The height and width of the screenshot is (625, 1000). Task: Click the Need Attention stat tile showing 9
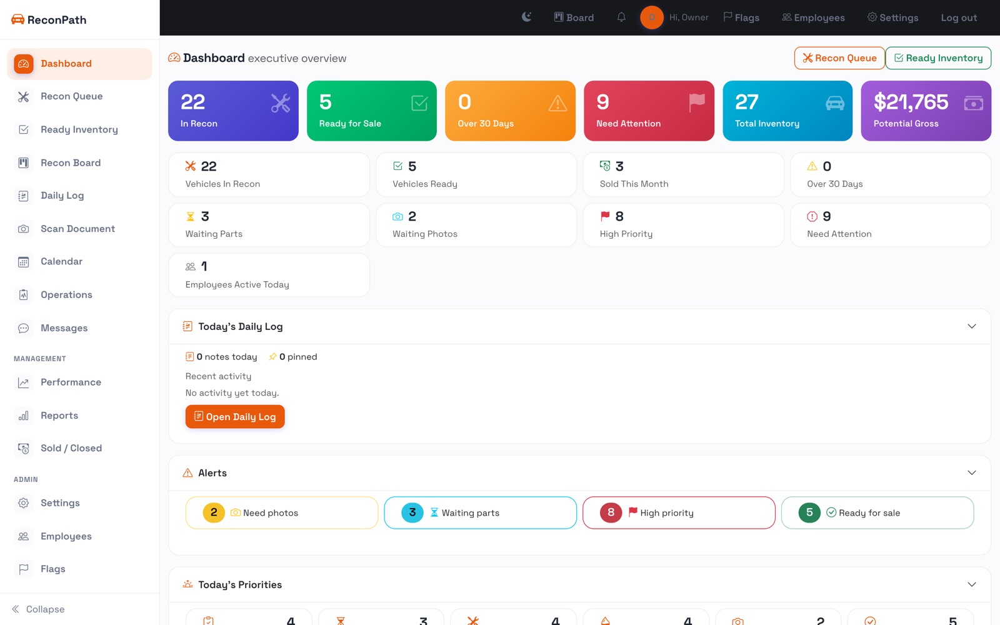(891, 225)
